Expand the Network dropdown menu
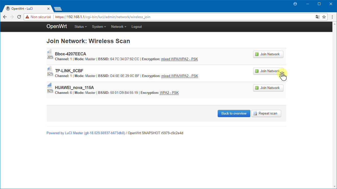 [x=119, y=27]
